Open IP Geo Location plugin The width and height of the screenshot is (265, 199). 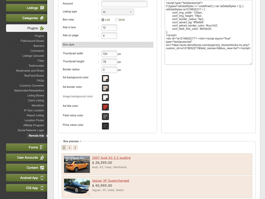(x=34, y=110)
